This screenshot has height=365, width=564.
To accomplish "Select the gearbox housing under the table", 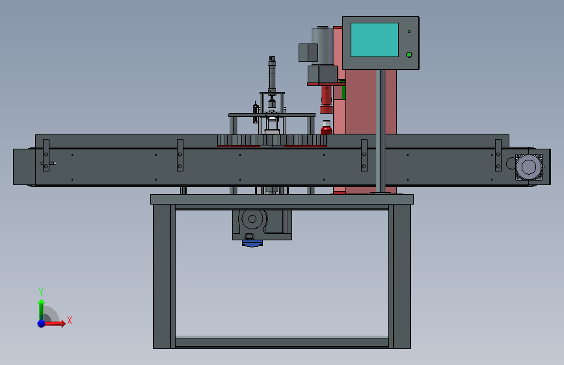I will click(262, 225).
